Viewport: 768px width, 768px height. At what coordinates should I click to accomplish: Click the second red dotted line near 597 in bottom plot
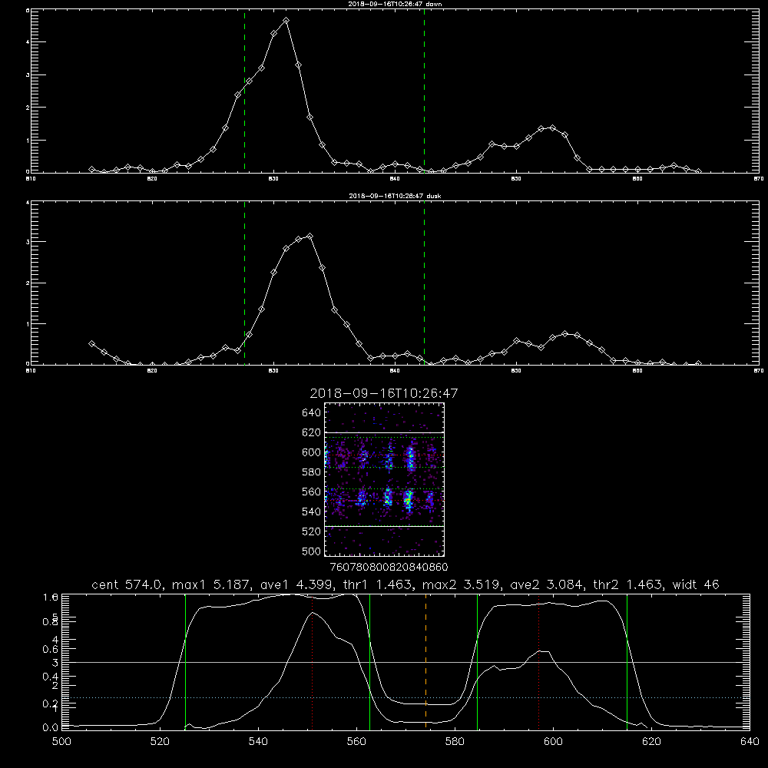click(x=539, y=661)
